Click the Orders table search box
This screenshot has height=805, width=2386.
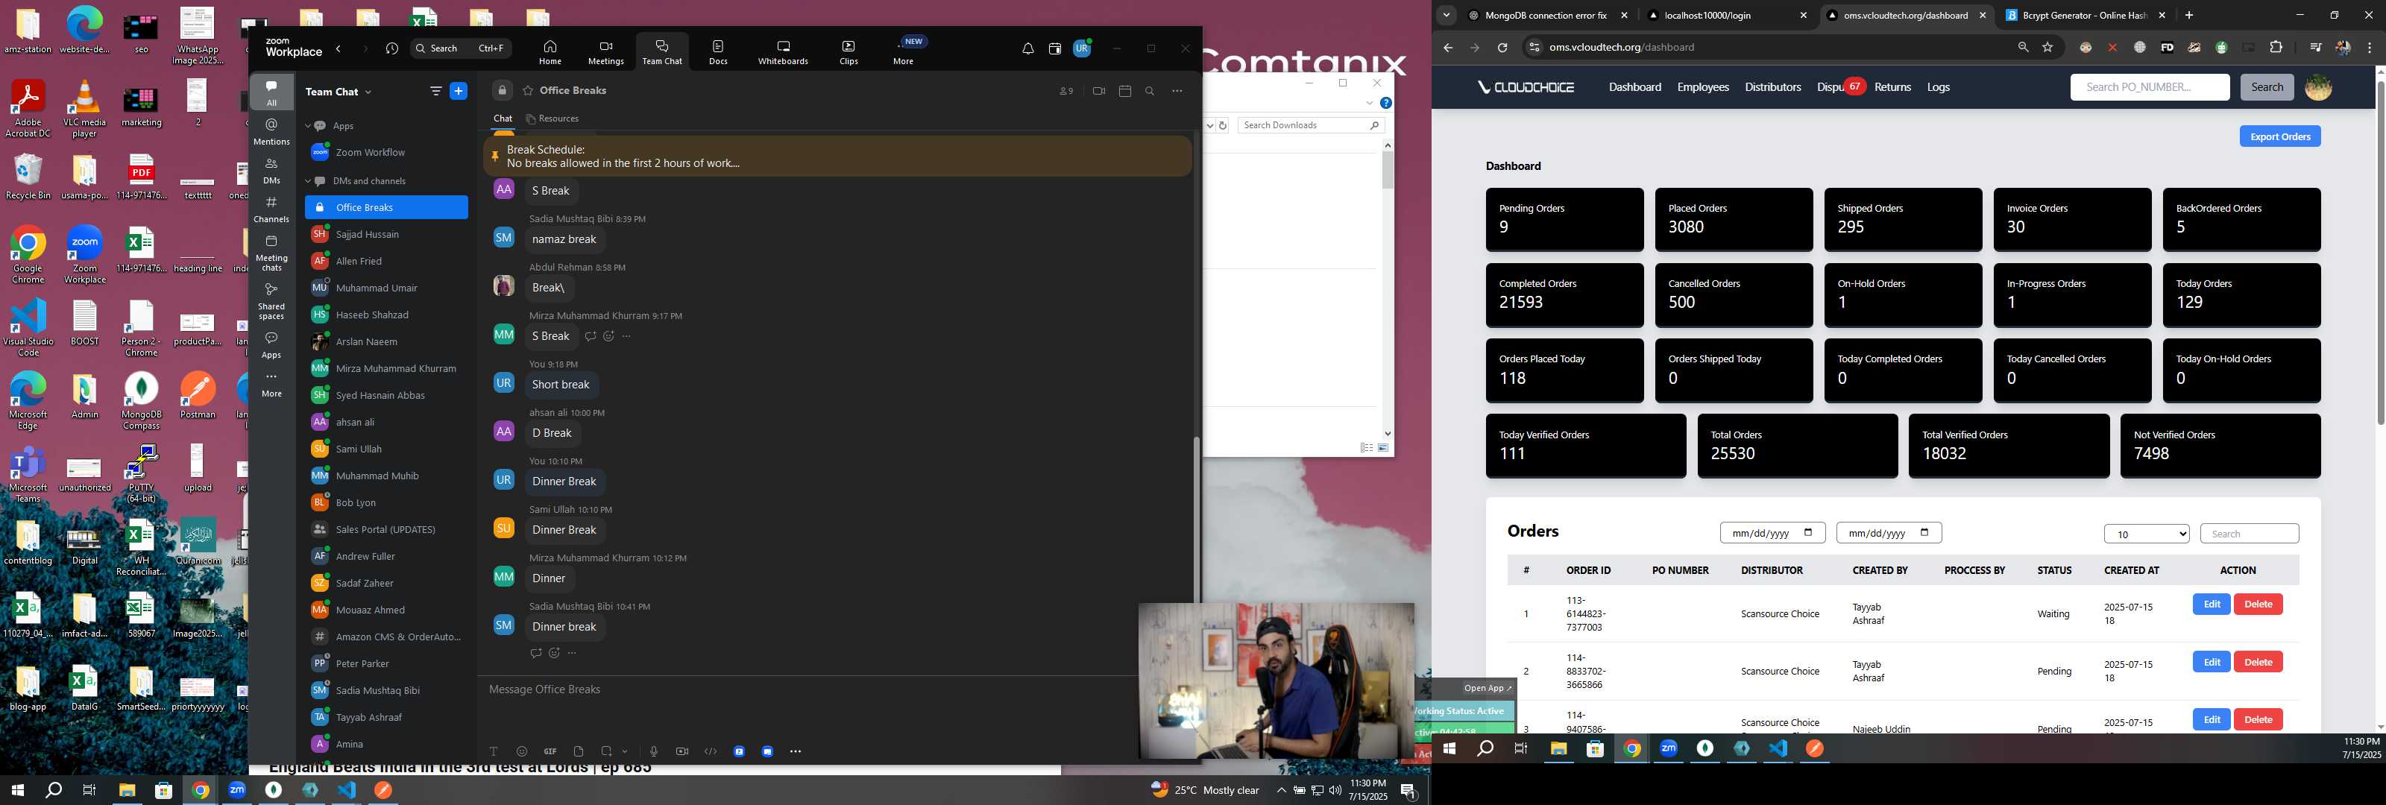[x=2249, y=534]
